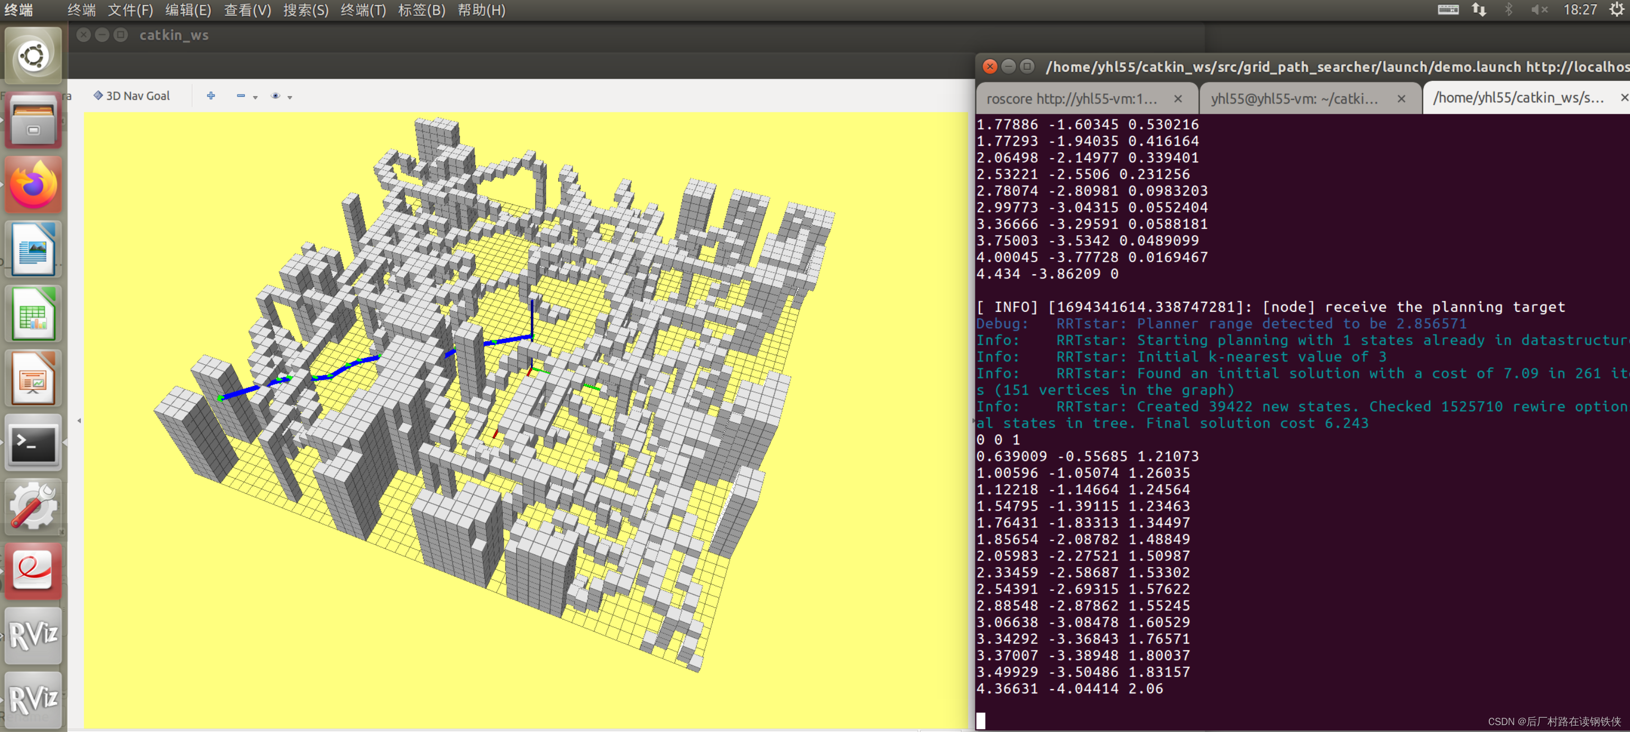Click 'Initial k-nearest value of 3' line
The height and width of the screenshot is (732, 1630).
click(x=1181, y=357)
